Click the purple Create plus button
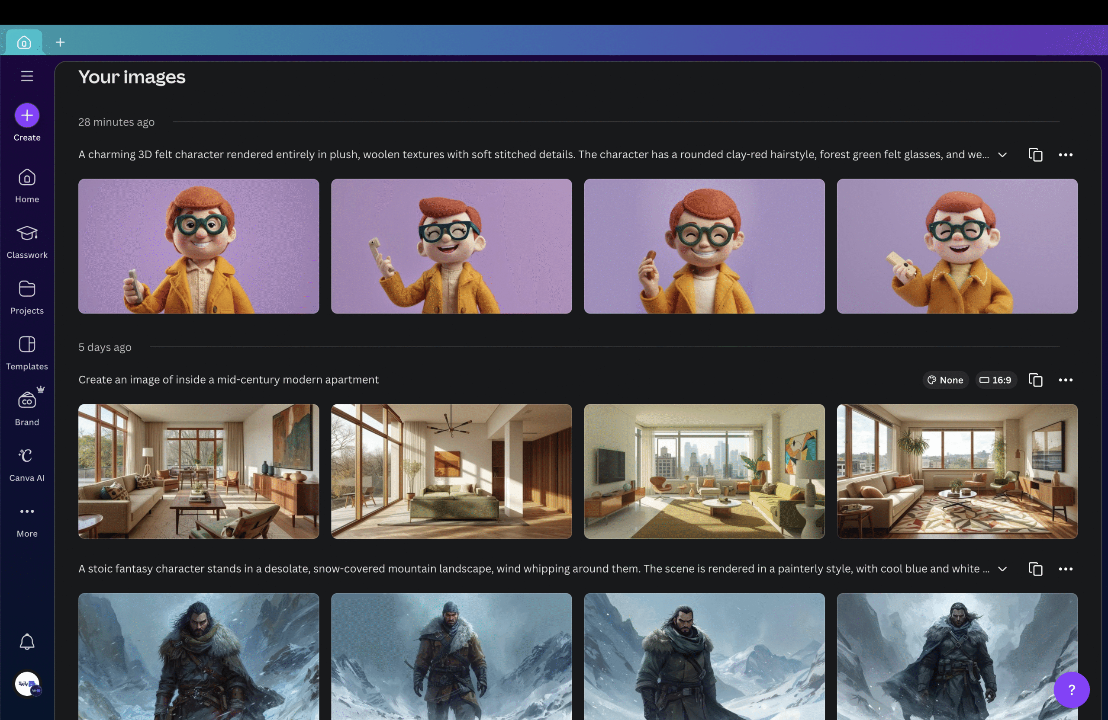 [x=27, y=115]
